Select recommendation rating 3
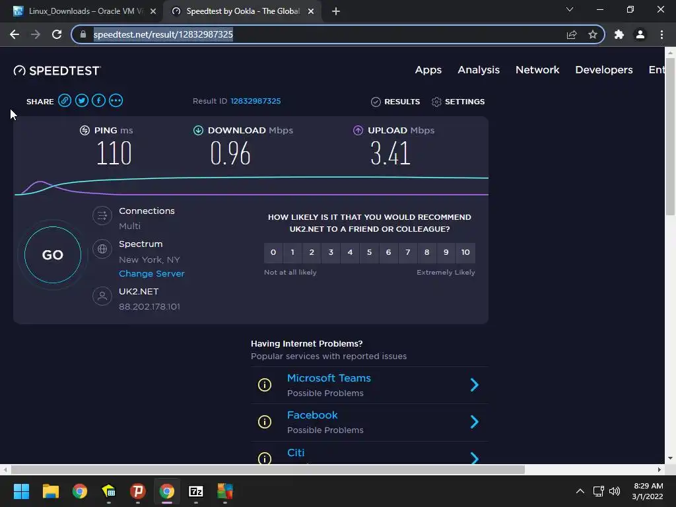676x507 pixels. tap(331, 253)
